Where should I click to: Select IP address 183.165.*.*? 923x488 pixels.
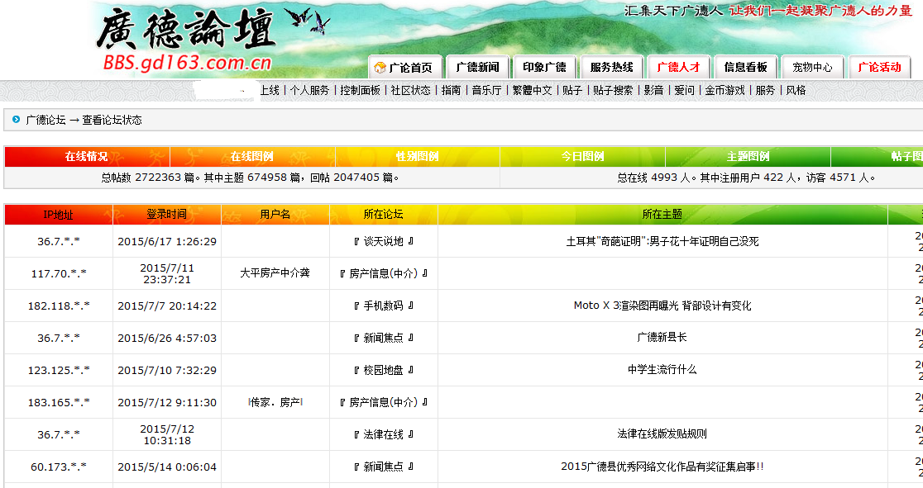click(x=58, y=402)
